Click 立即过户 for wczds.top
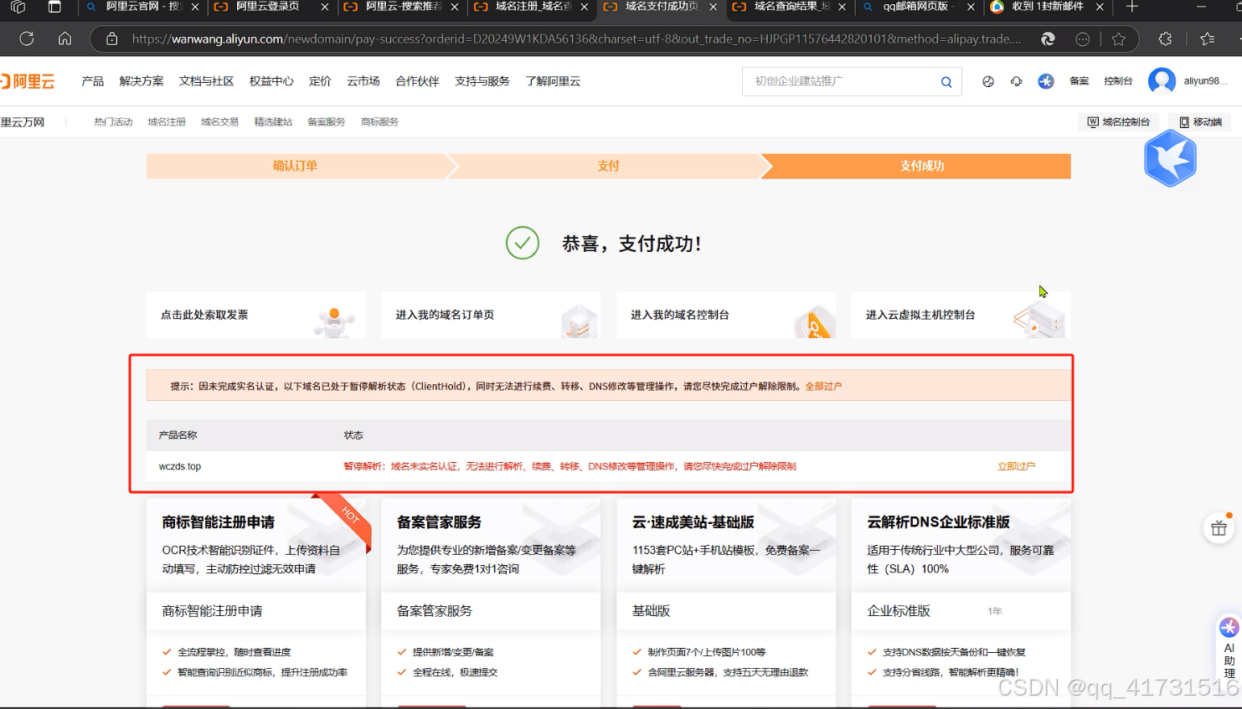The image size is (1242, 709). click(1016, 466)
